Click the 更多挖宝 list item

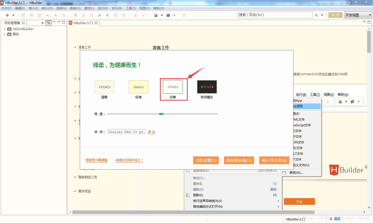pyautogui.click(x=85, y=191)
